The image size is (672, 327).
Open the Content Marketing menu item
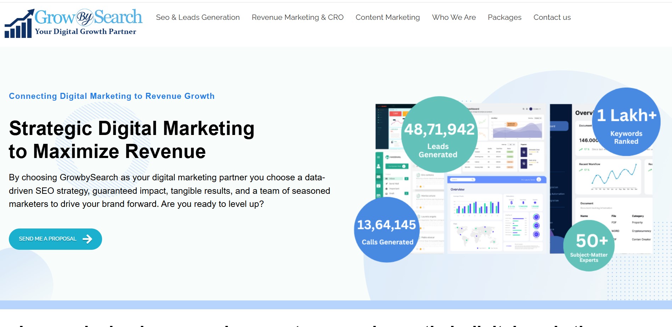pyautogui.click(x=388, y=17)
